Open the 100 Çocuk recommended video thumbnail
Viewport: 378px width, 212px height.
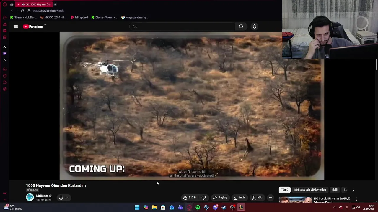click(295, 200)
